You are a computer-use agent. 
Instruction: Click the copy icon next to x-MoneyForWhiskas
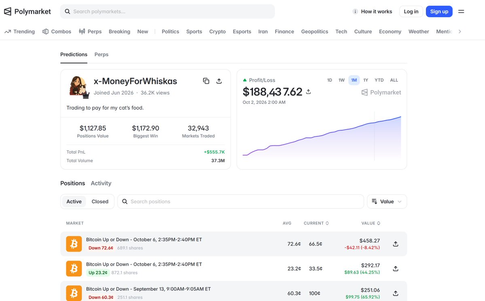click(206, 81)
